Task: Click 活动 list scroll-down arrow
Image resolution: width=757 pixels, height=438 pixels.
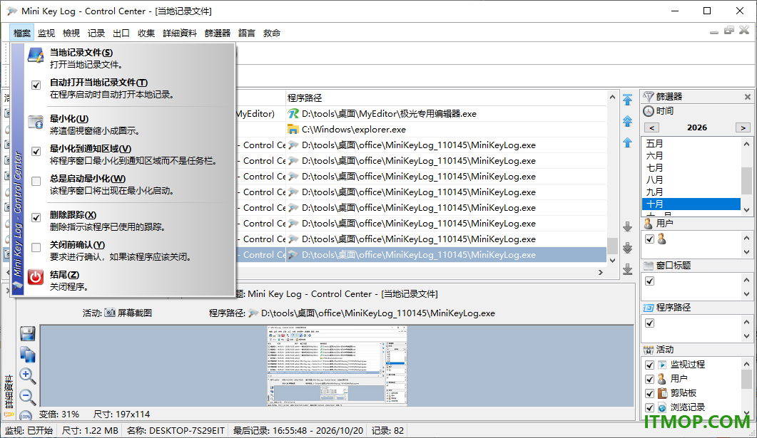Action: (x=746, y=413)
